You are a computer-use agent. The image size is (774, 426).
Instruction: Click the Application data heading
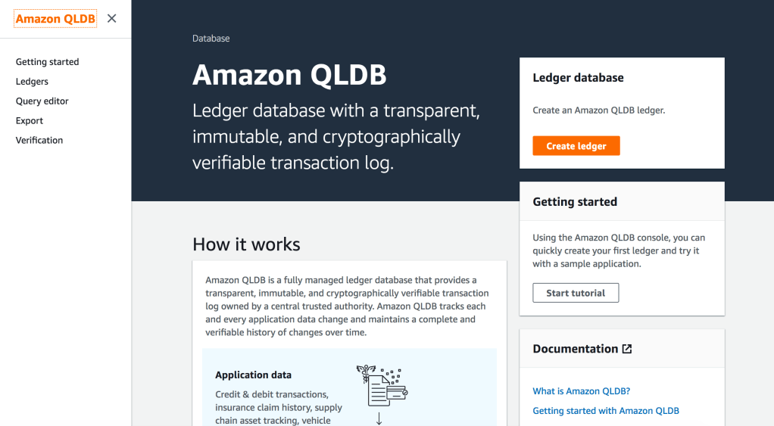tap(253, 375)
